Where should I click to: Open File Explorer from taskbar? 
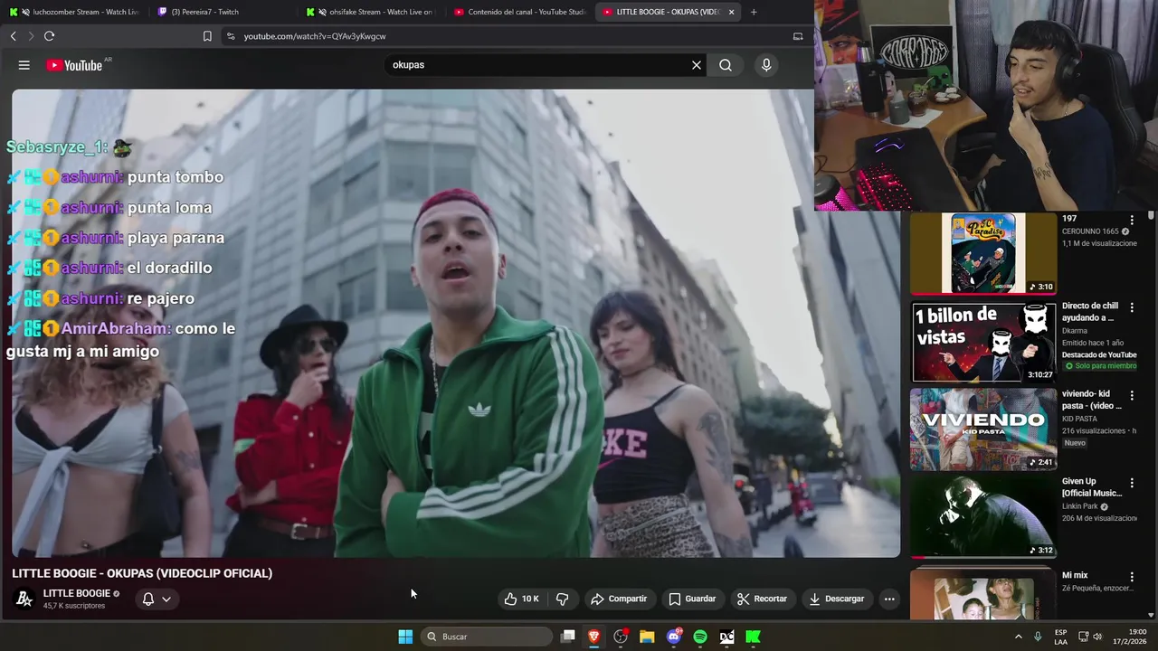pyautogui.click(x=647, y=637)
